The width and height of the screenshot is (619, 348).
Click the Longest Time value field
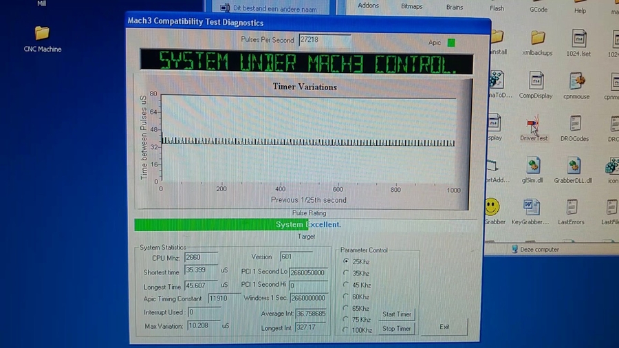tap(201, 285)
